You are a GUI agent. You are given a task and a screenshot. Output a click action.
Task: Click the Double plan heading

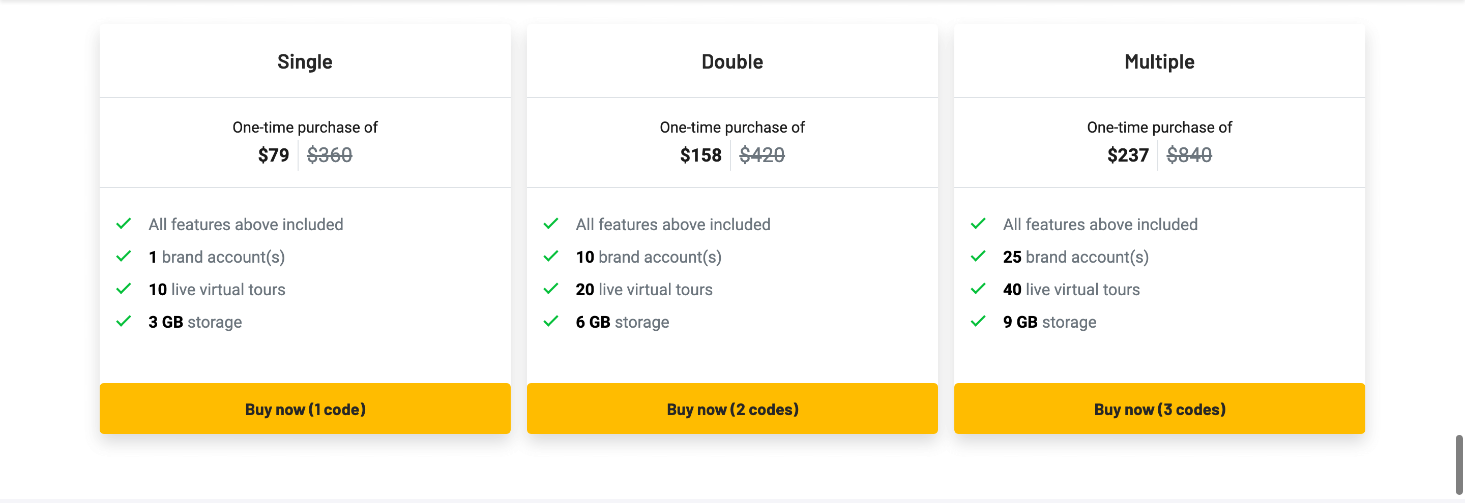pyautogui.click(x=732, y=62)
